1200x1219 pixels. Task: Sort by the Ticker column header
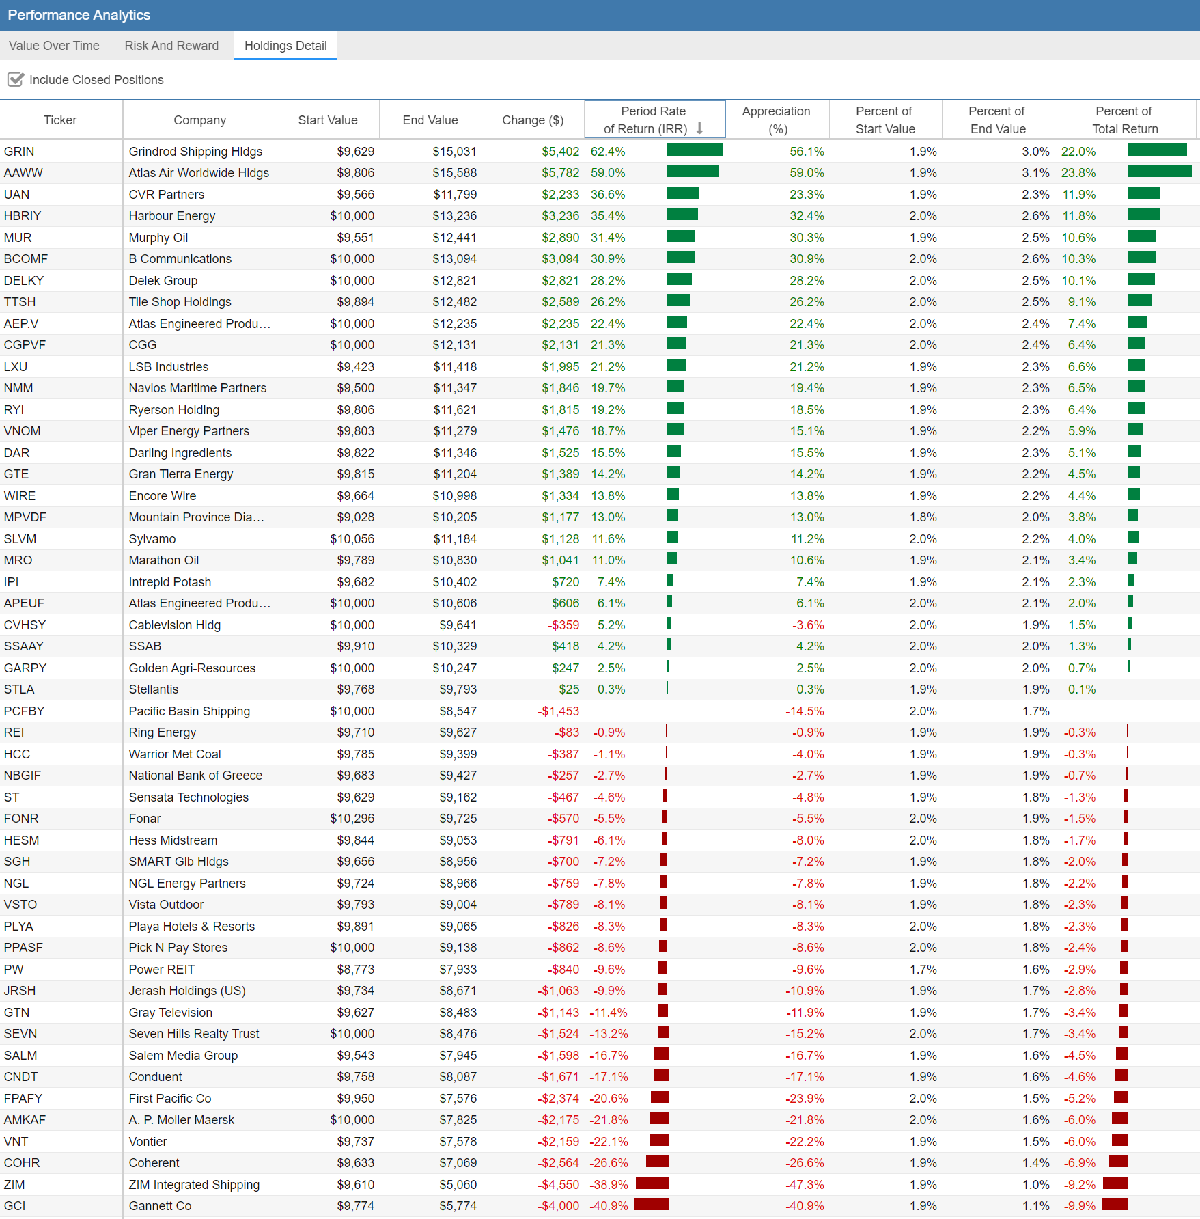point(60,120)
